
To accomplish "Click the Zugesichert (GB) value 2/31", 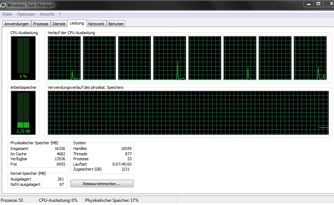I will [126, 169].
